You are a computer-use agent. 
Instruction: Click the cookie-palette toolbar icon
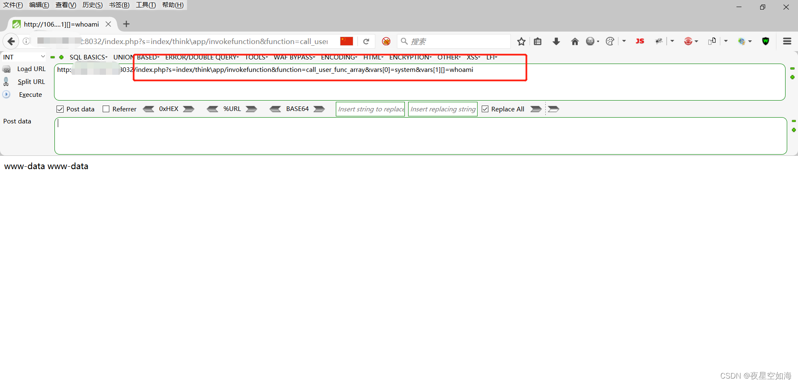point(610,41)
